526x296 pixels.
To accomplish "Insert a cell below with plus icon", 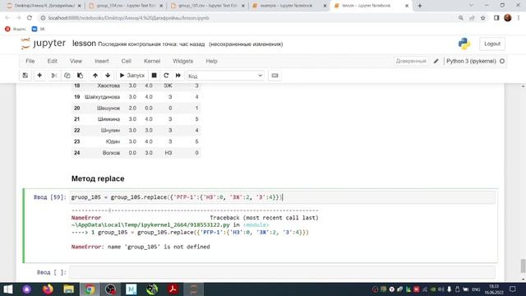I will point(39,76).
